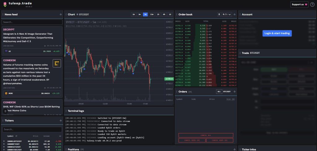
Task: Toggle the BTCUSDT favorite star in Chart
Action: point(77,15)
